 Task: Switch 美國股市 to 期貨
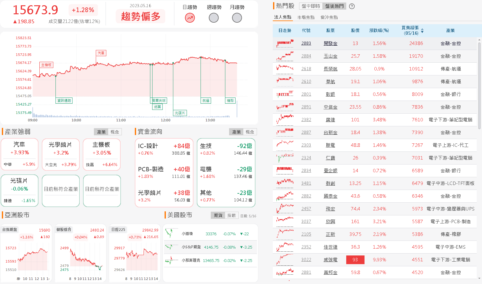coord(218,215)
